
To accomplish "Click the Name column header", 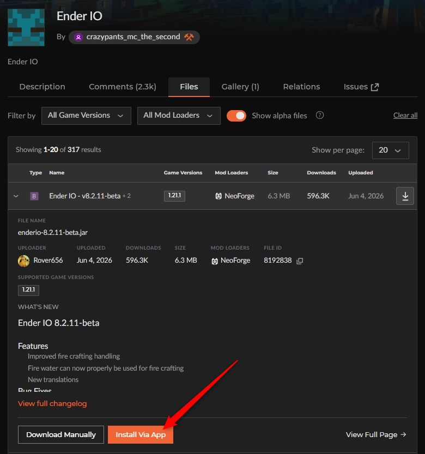I will coord(57,173).
